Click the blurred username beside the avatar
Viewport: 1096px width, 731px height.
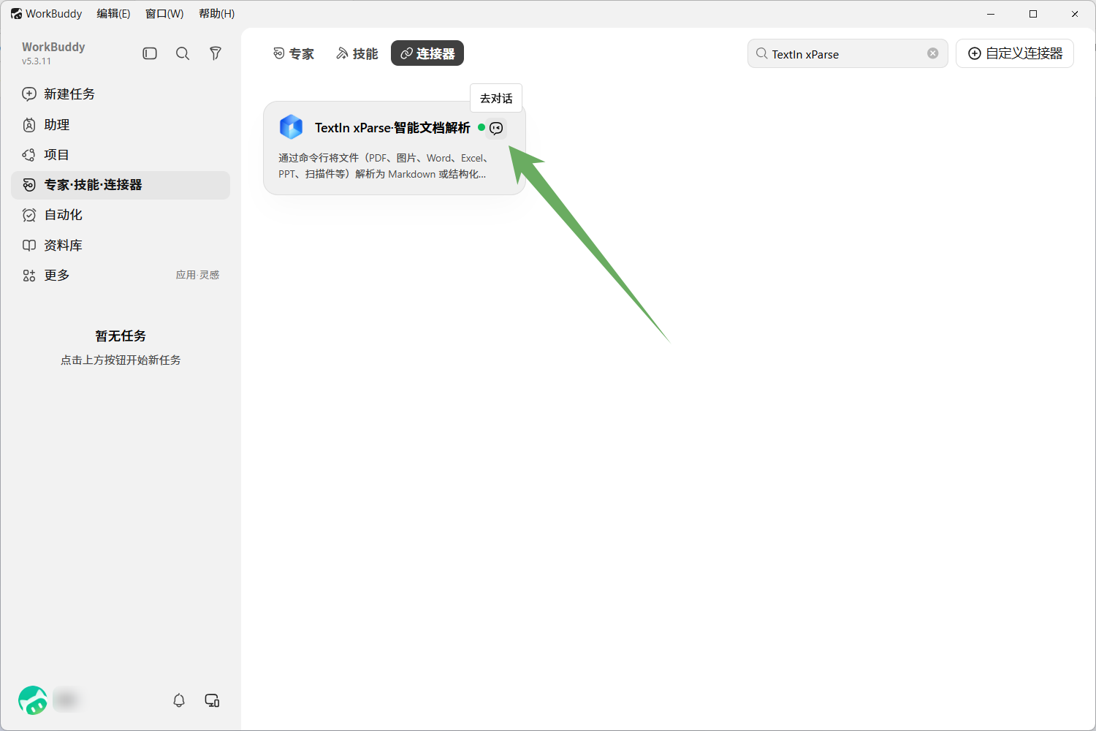66,700
